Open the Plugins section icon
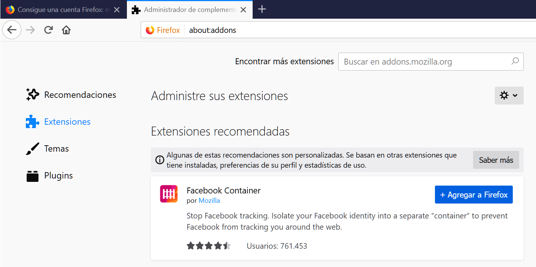 32,175
